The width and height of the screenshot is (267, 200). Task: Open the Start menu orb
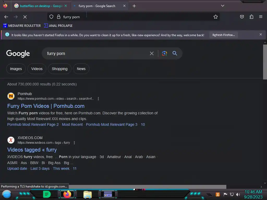7,194
